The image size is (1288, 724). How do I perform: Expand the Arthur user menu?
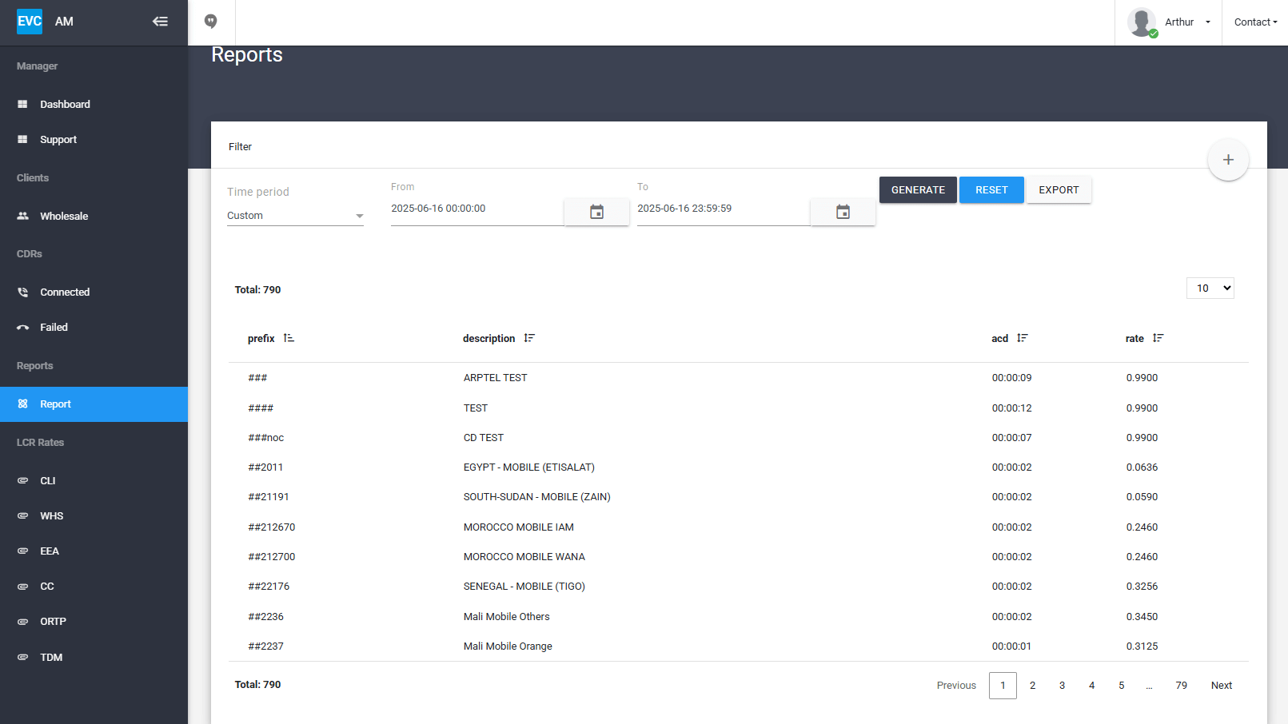coord(1188,22)
